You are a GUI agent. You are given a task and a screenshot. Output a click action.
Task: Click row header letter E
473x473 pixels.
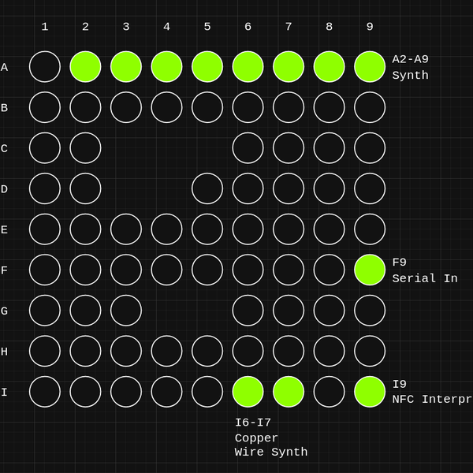(4, 229)
